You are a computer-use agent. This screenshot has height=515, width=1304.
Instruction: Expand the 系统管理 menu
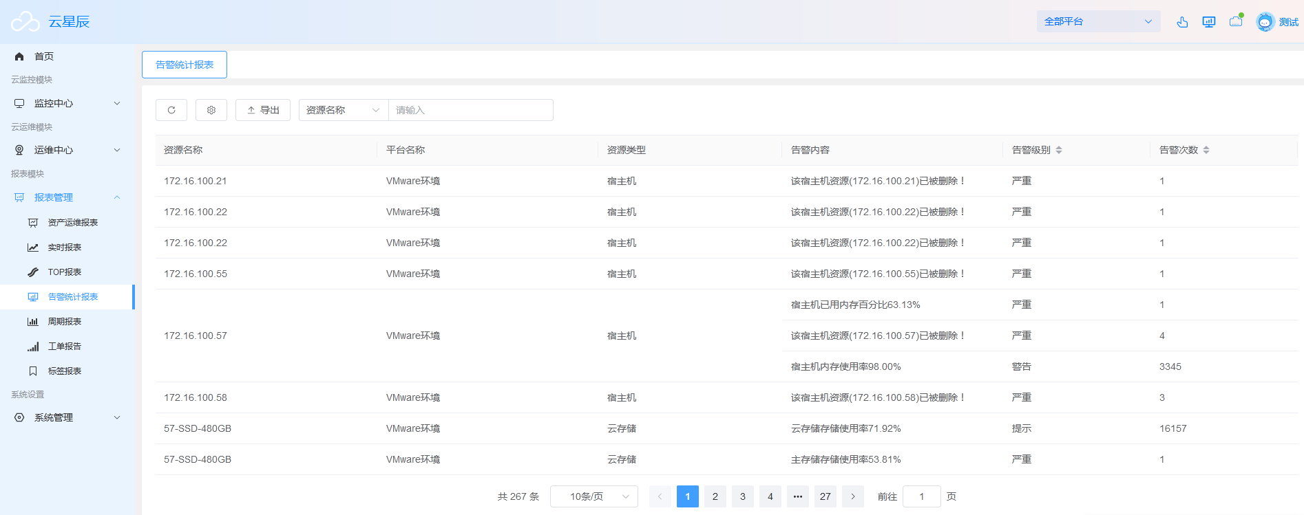tap(67, 417)
